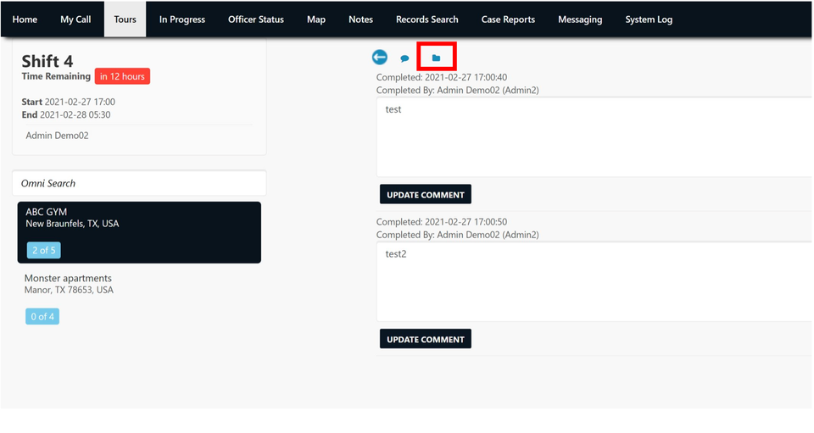Open the Map page
The width and height of the screenshot is (814, 433).
316,19
